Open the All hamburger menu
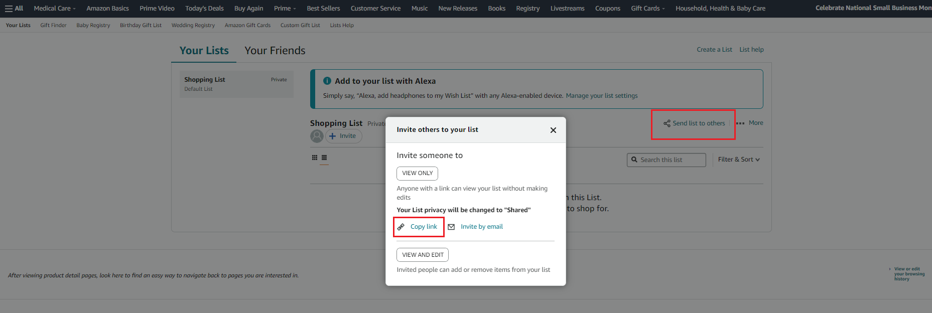Screen dimensions: 932x313 pyautogui.click(x=14, y=9)
